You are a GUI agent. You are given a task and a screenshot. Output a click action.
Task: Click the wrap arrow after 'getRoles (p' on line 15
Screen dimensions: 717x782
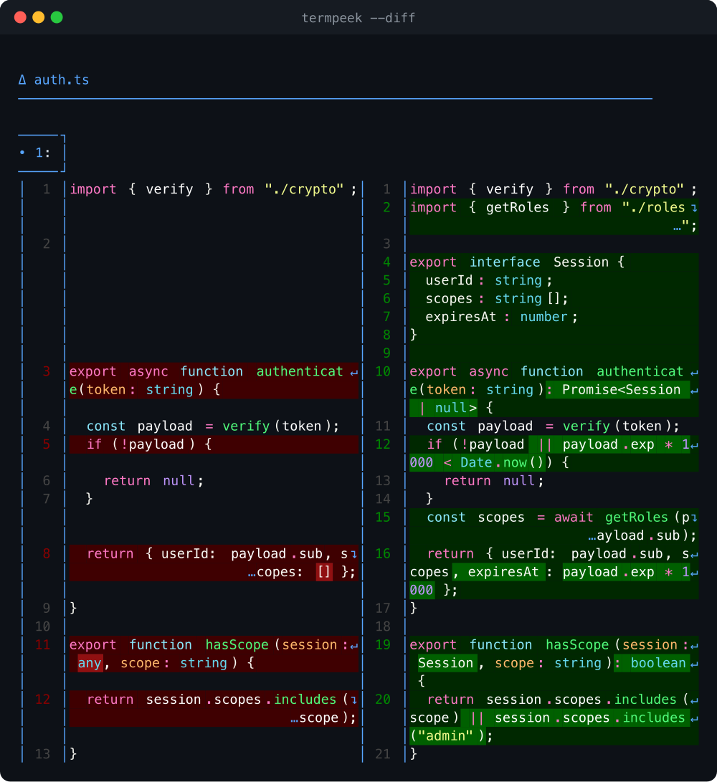coord(694,518)
